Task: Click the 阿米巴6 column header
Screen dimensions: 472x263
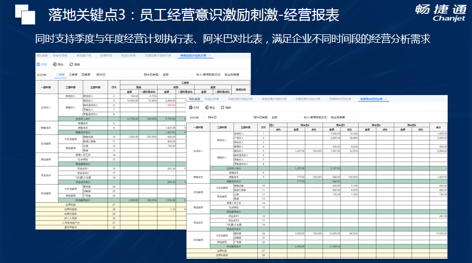Action: 376,125
